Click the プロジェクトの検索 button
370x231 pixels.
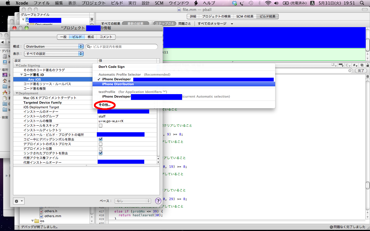click(x=216, y=16)
